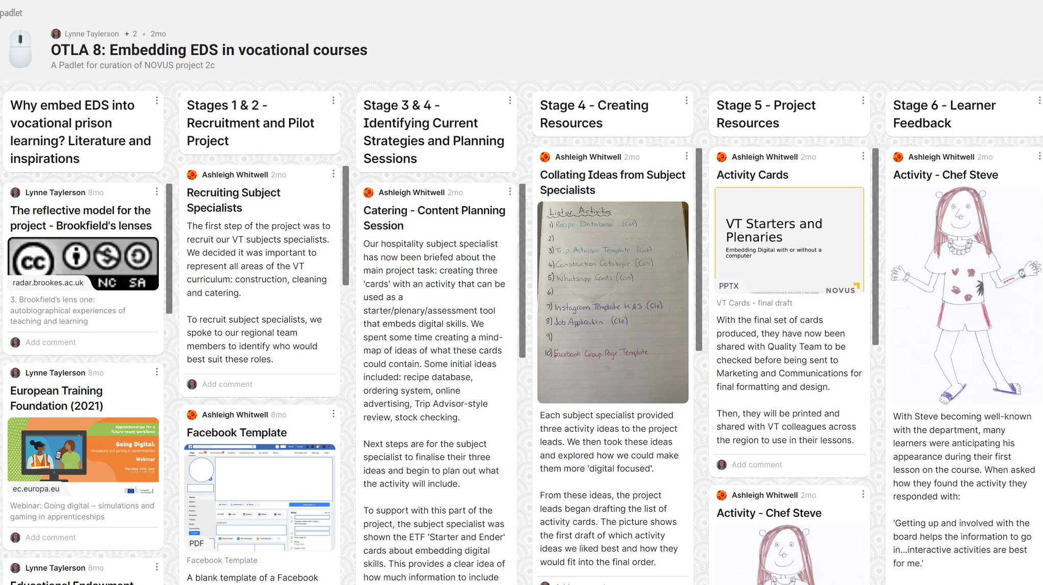Image resolution: width=1043 pixels, height=585 pixels.
Task: Add comment on the Brookfield's lenses post
Action: (x=50, y=342)
